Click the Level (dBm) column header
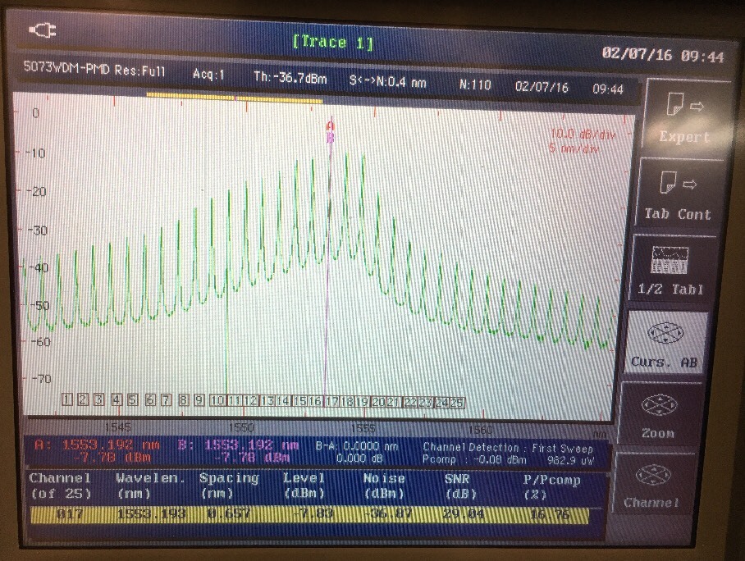The image size is (745, 561). [304, 486]
